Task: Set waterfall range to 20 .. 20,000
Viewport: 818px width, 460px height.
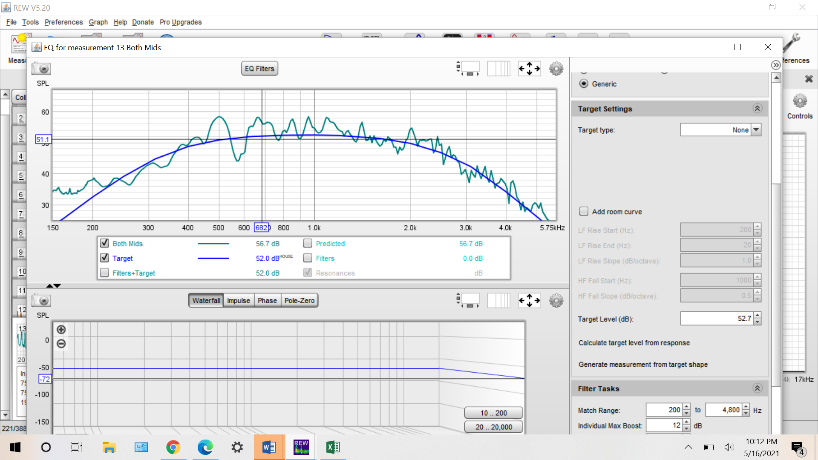Action: (x=493, y=427)
